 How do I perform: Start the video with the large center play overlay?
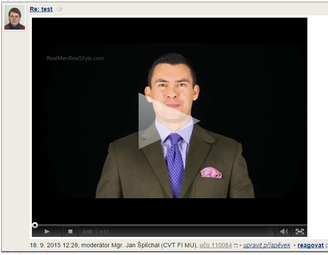(169, 121)
